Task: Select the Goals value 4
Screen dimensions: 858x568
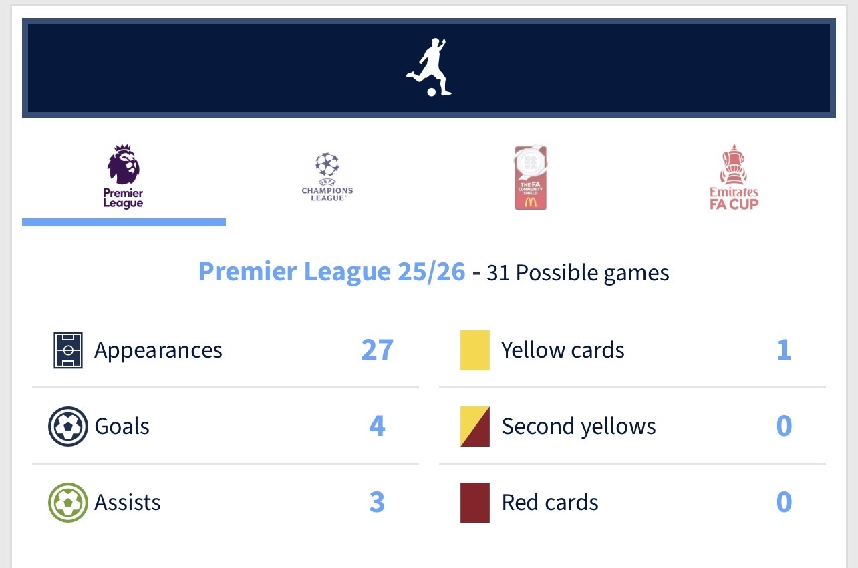Action: (378, 427)
